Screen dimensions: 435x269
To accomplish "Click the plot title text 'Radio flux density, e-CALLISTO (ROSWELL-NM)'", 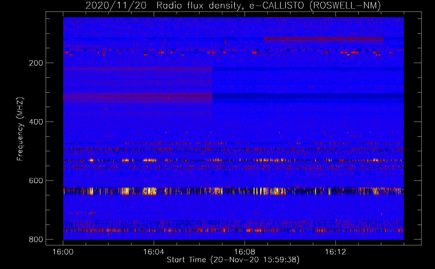I will [x=269, y=6].
